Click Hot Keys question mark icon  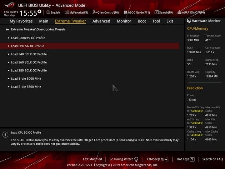192,159
